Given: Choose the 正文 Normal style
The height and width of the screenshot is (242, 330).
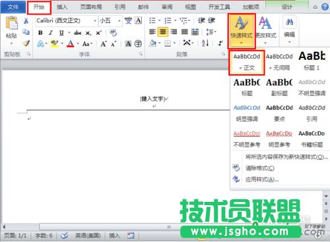Looking at the screenshot, I should pos(246,62).
